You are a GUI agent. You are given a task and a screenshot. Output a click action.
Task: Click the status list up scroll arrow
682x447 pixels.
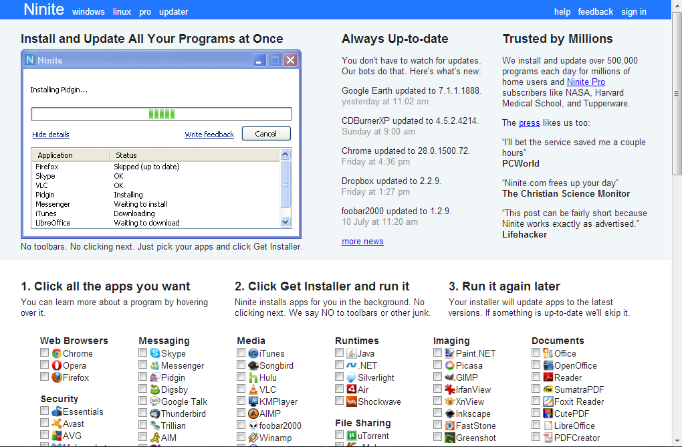(286, 154)
